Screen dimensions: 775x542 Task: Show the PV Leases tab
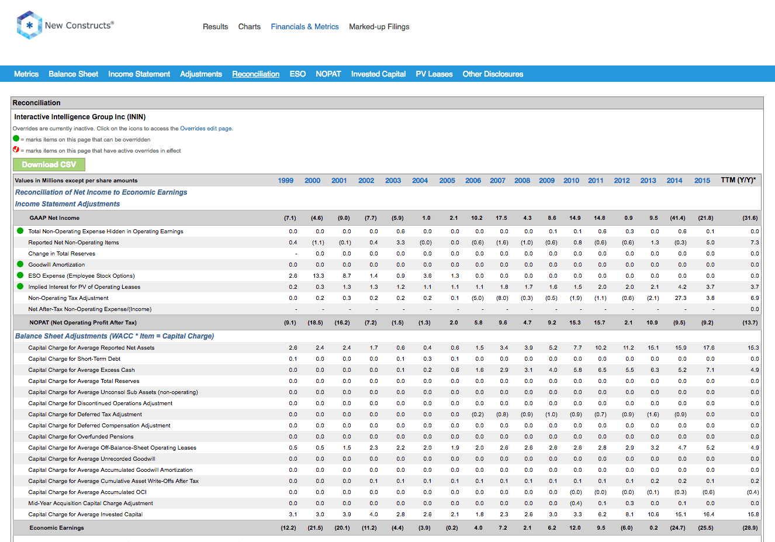pos(434,74)
